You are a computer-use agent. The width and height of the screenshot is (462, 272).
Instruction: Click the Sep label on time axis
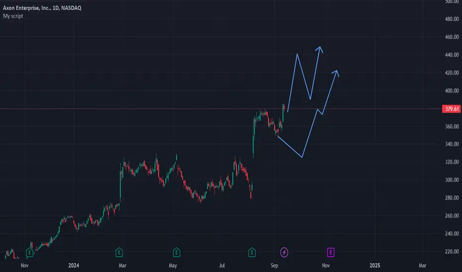pyautogui.click(x=274, y=266)
